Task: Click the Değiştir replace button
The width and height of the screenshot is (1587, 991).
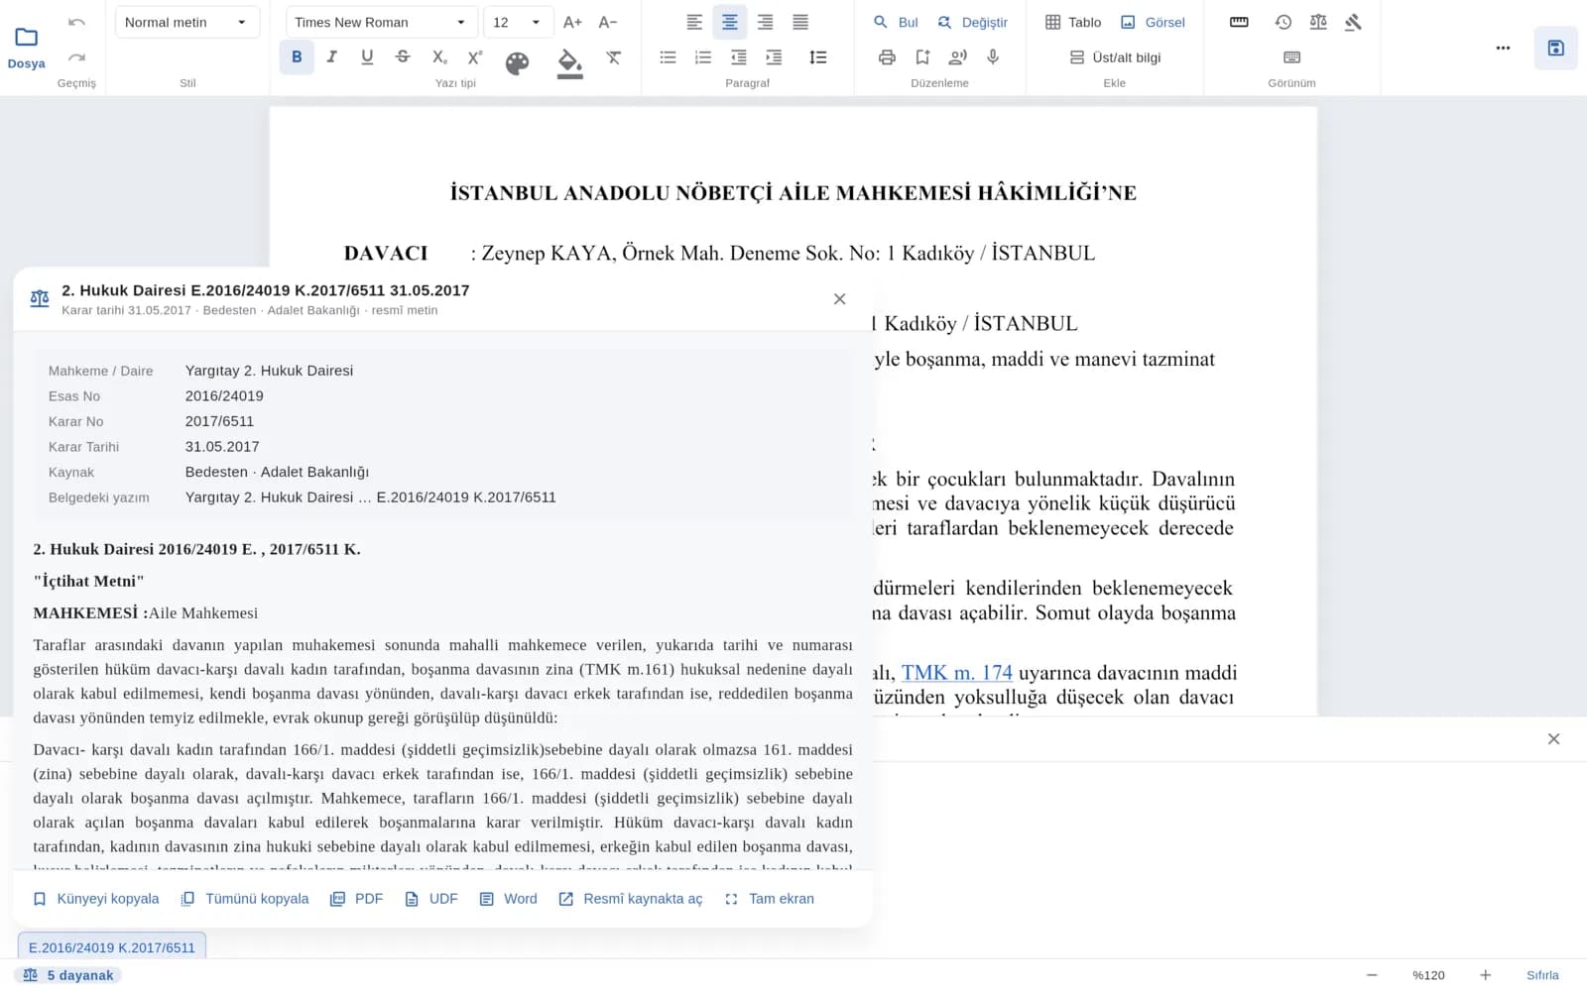Action: [972, 22]
